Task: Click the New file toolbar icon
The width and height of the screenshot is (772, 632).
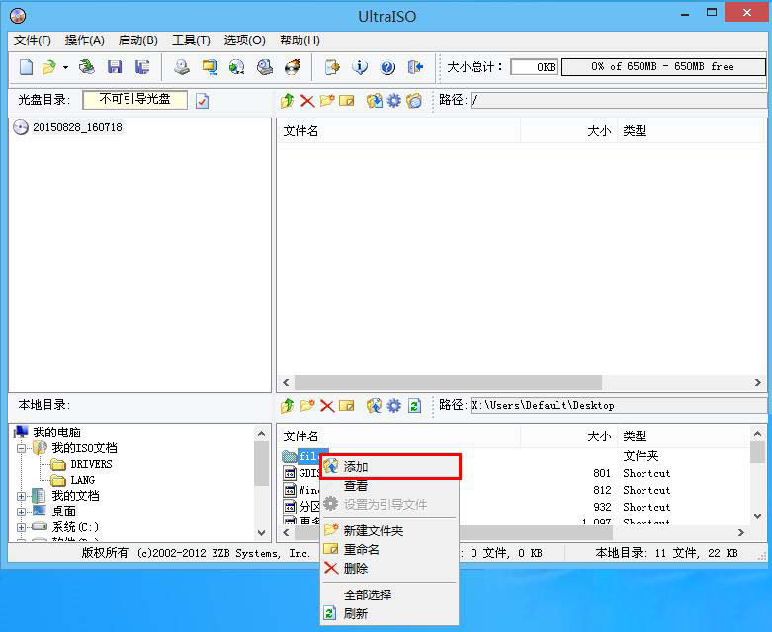Action: 26,67
